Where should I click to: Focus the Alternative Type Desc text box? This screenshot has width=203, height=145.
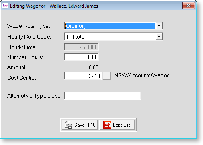pyautogui.click(x=102, y=96)
